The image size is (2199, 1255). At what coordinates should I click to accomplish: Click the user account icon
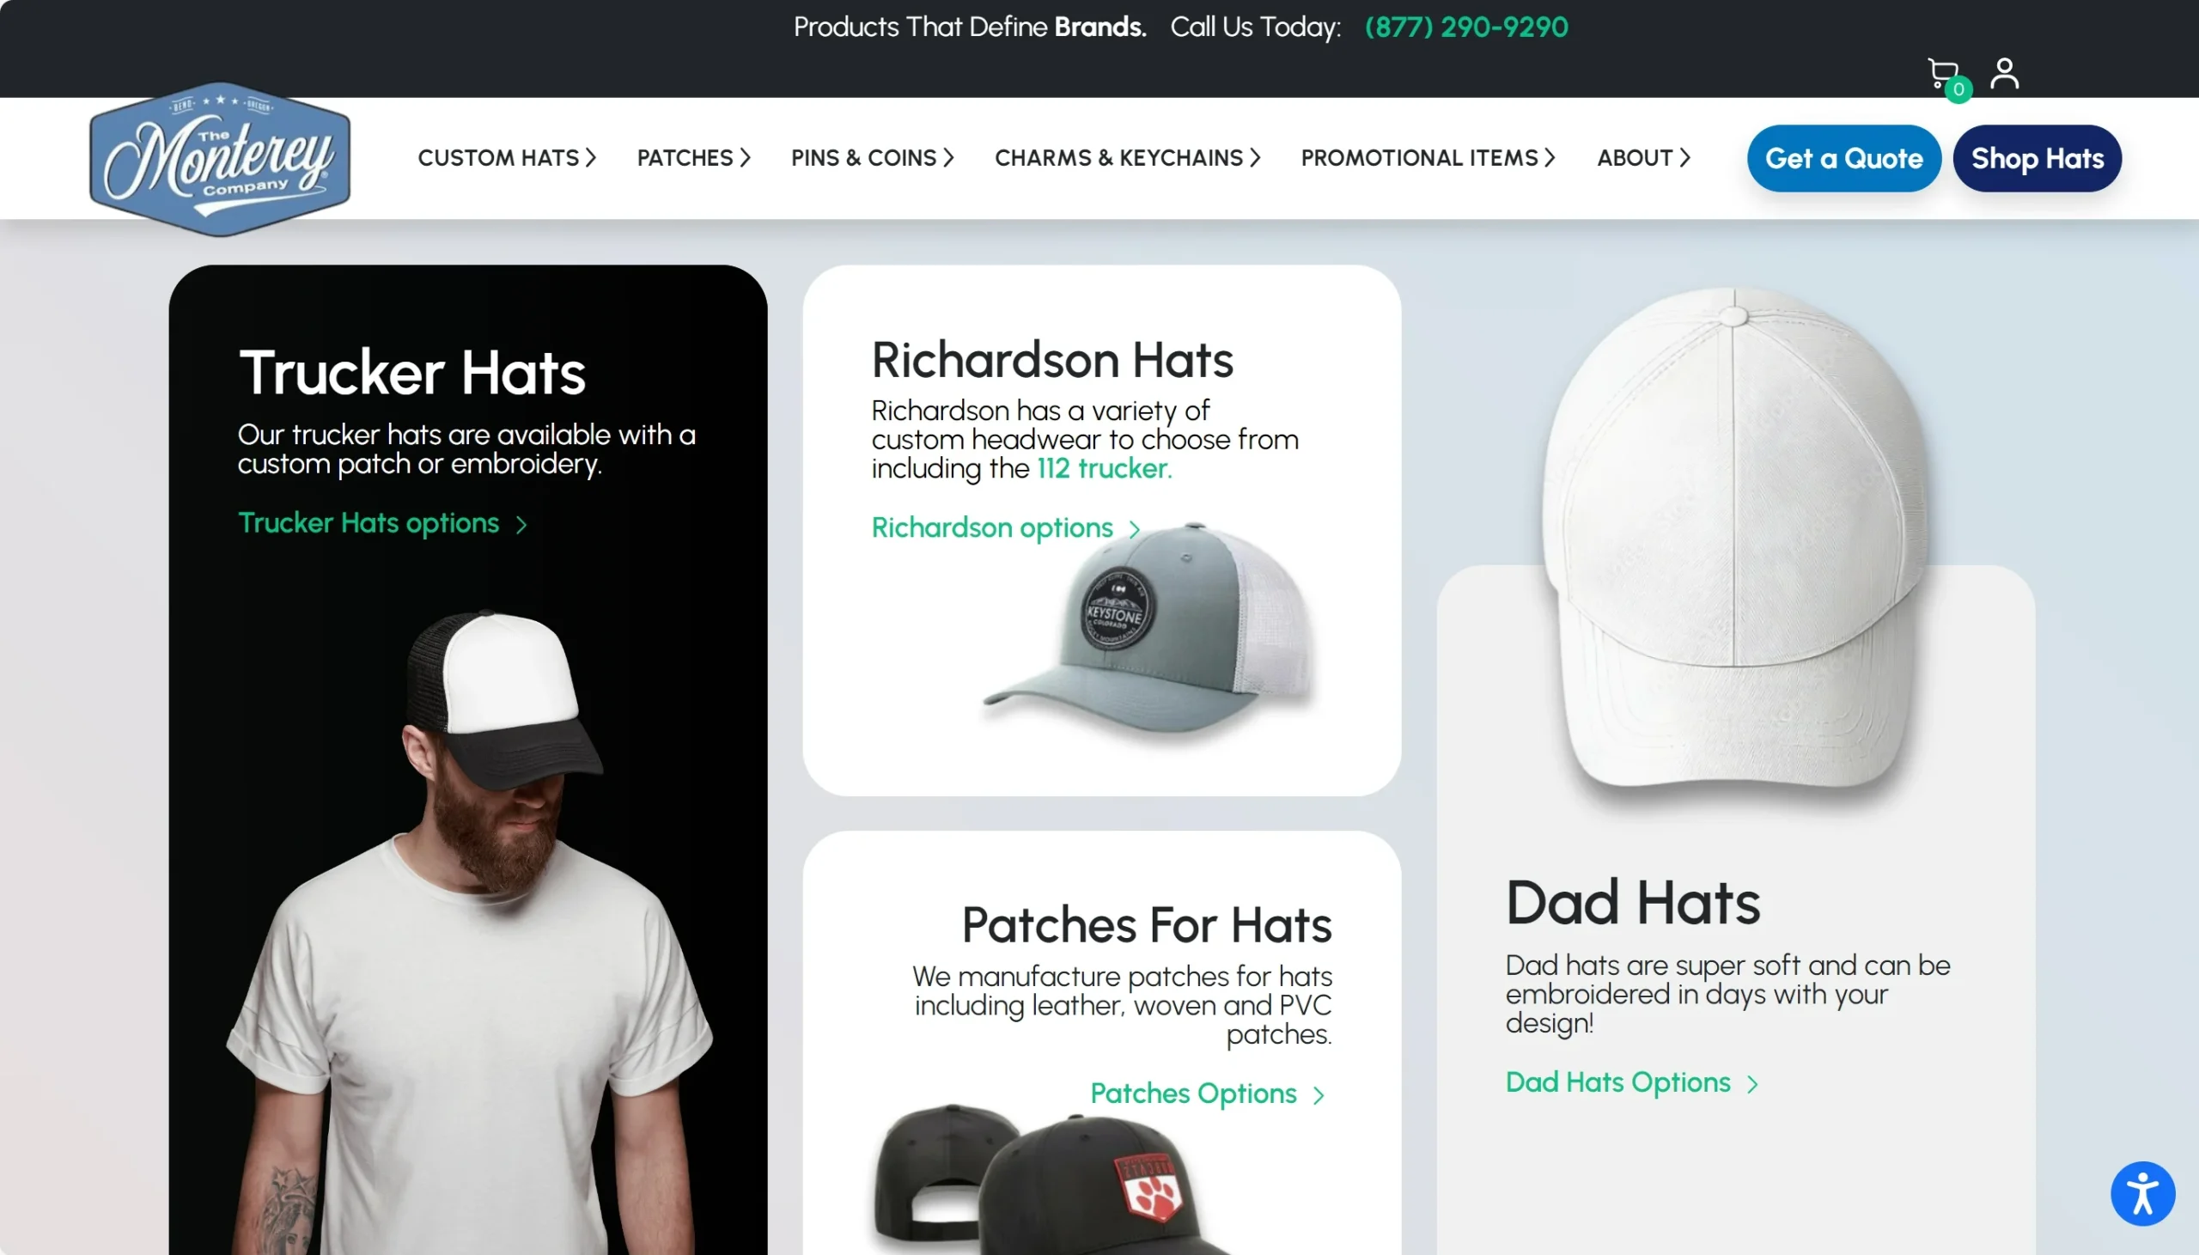(2004, 74)
